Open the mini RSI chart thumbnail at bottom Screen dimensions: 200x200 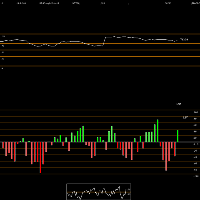[x=99, y=192]
